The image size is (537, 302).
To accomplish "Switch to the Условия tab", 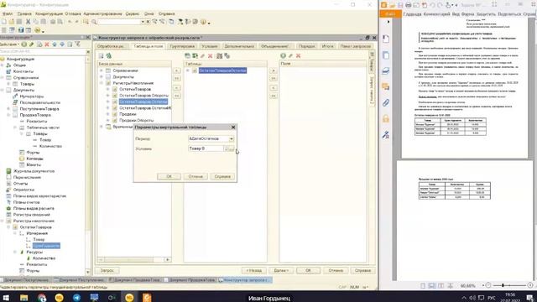I will pyautogui.click(x=209, y=46).
